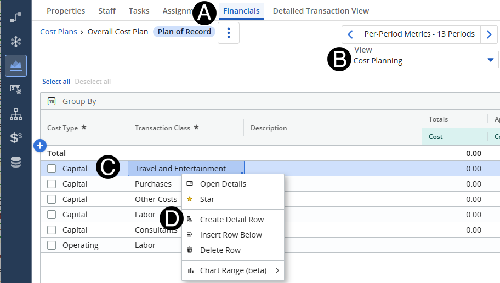Click the roadmap icon in left sidebar
This screenshot has width=500, height=283.
pos(16,17)
